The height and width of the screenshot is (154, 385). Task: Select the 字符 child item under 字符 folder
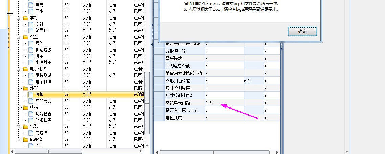pos(39,24)
